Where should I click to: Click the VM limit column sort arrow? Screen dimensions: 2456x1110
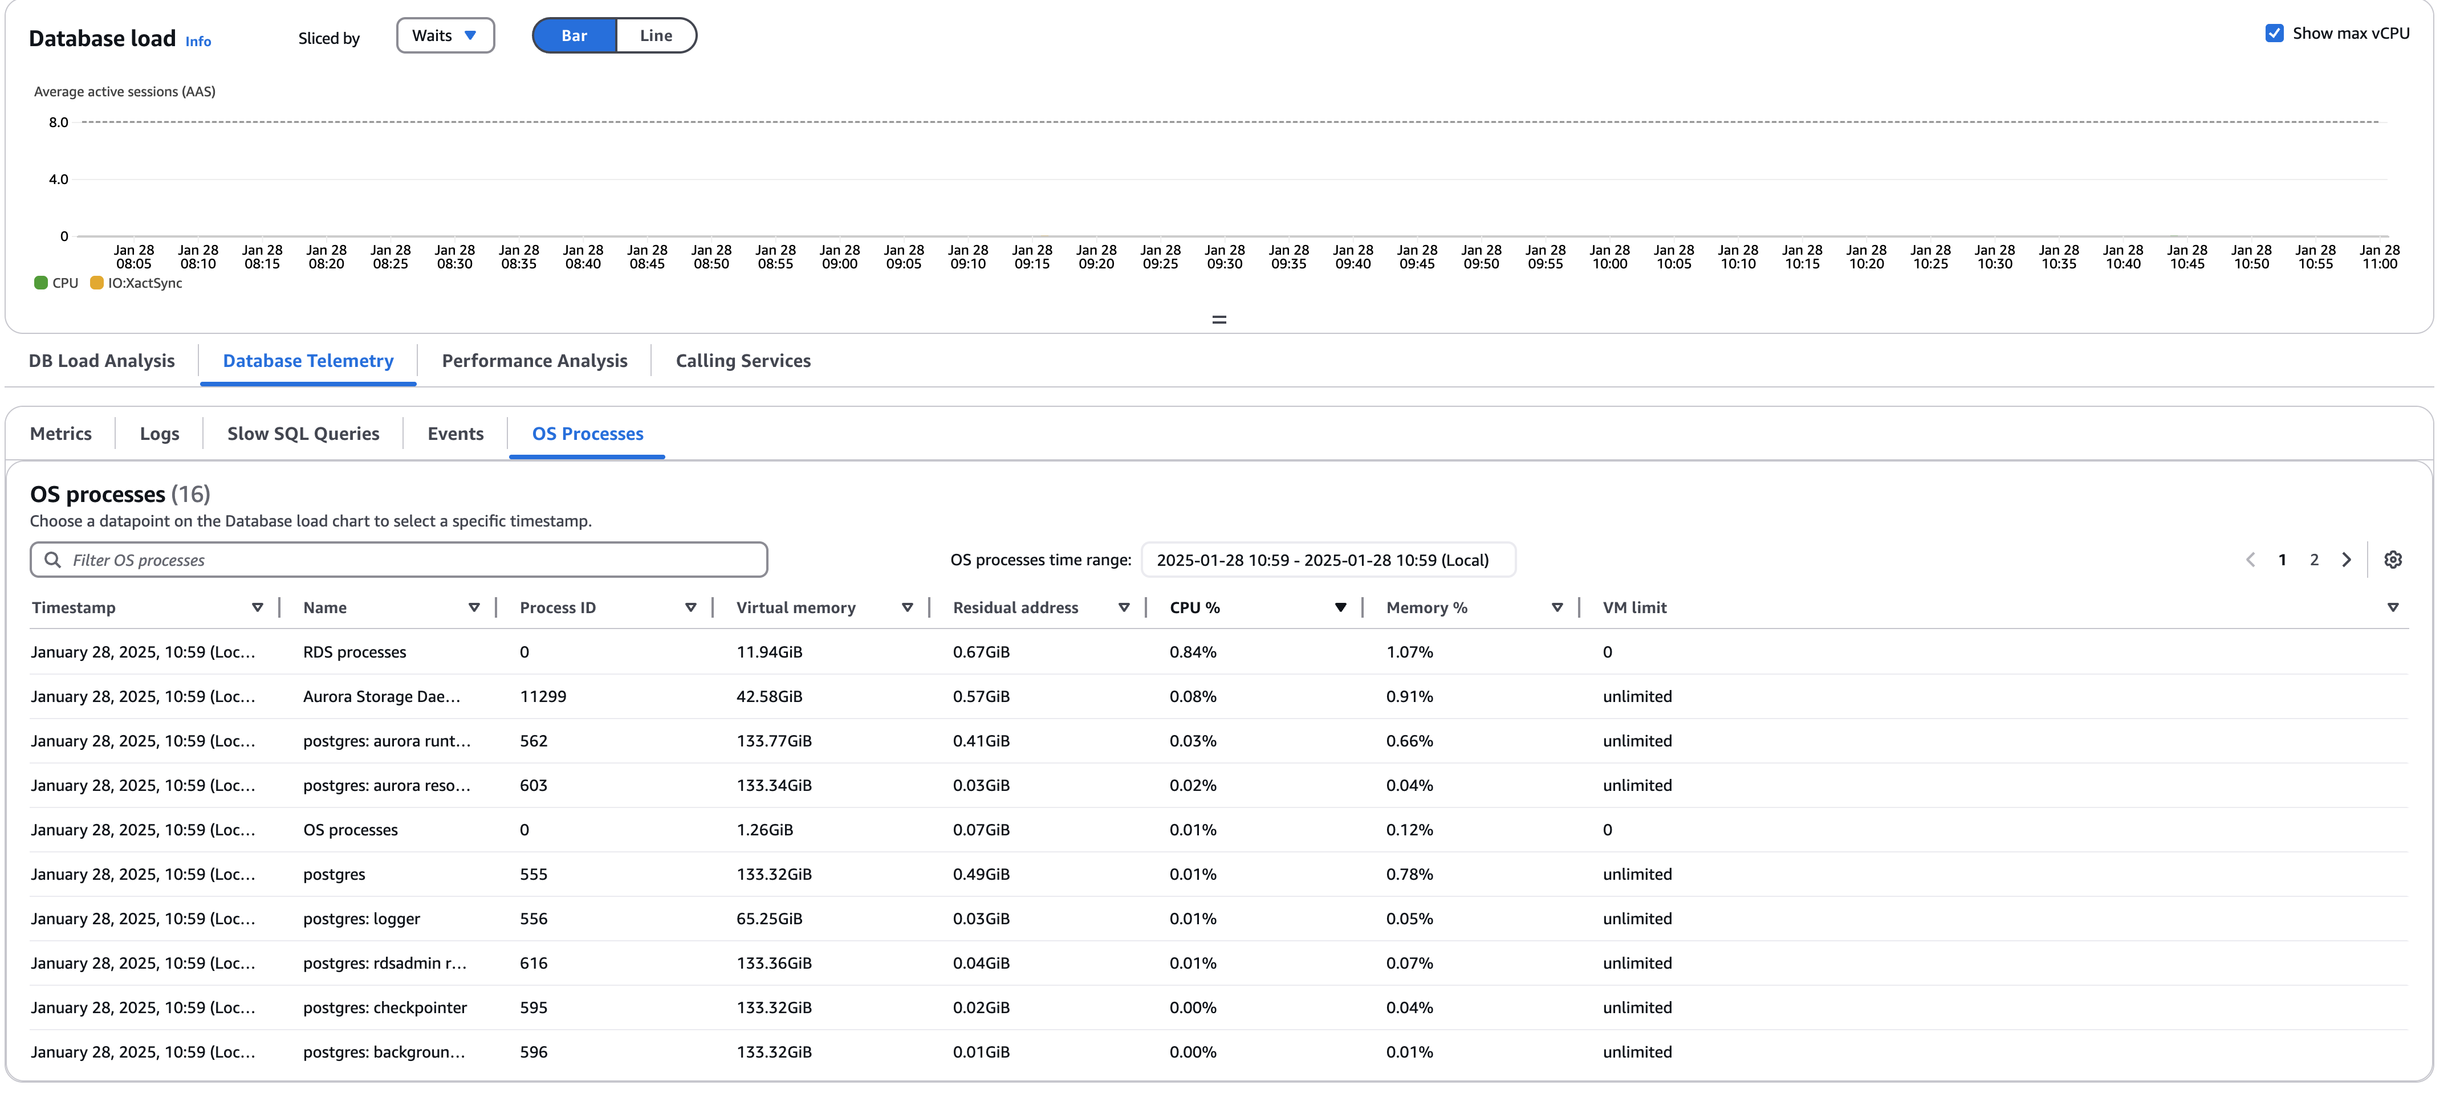tap(2392, 608)
